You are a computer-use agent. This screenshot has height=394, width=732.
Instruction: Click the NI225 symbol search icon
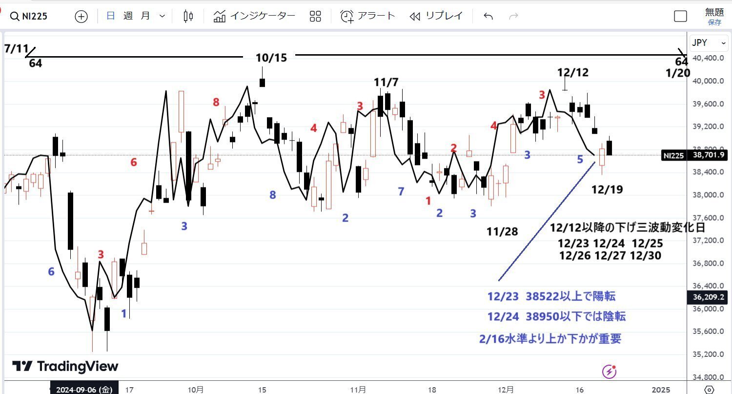[x=14, y=16]
